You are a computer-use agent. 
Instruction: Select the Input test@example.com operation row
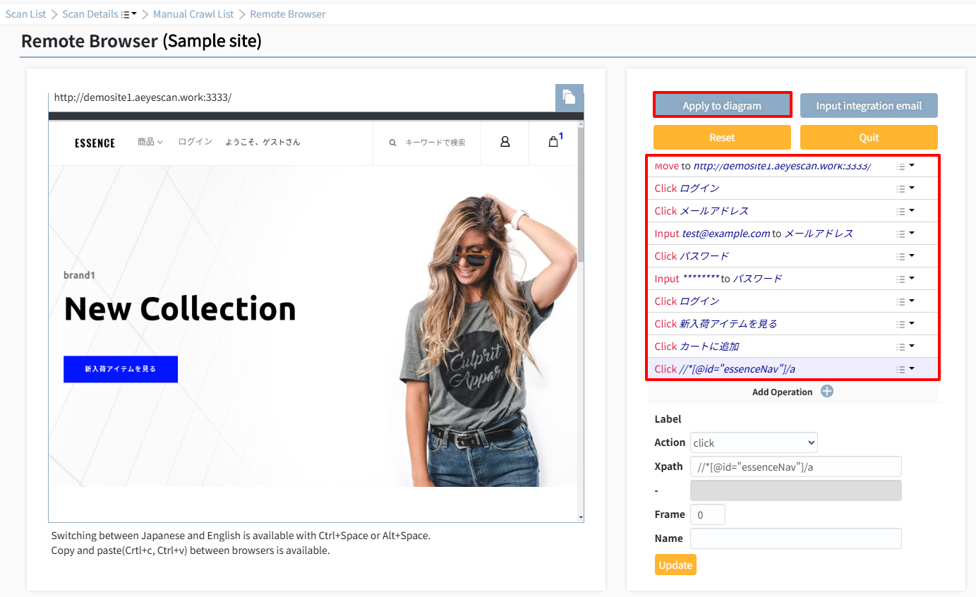click(x=793, y=234)
